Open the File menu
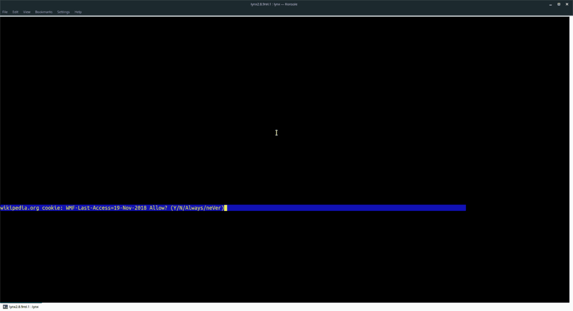Viewport: 573px width, 311px height. [x=5, y=12]
